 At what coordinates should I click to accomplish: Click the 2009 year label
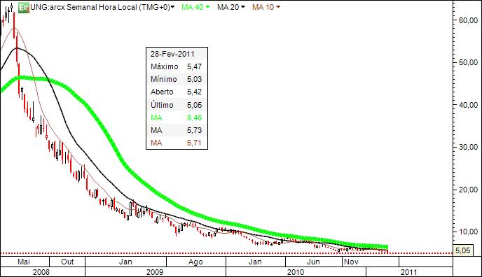(155, 272)
